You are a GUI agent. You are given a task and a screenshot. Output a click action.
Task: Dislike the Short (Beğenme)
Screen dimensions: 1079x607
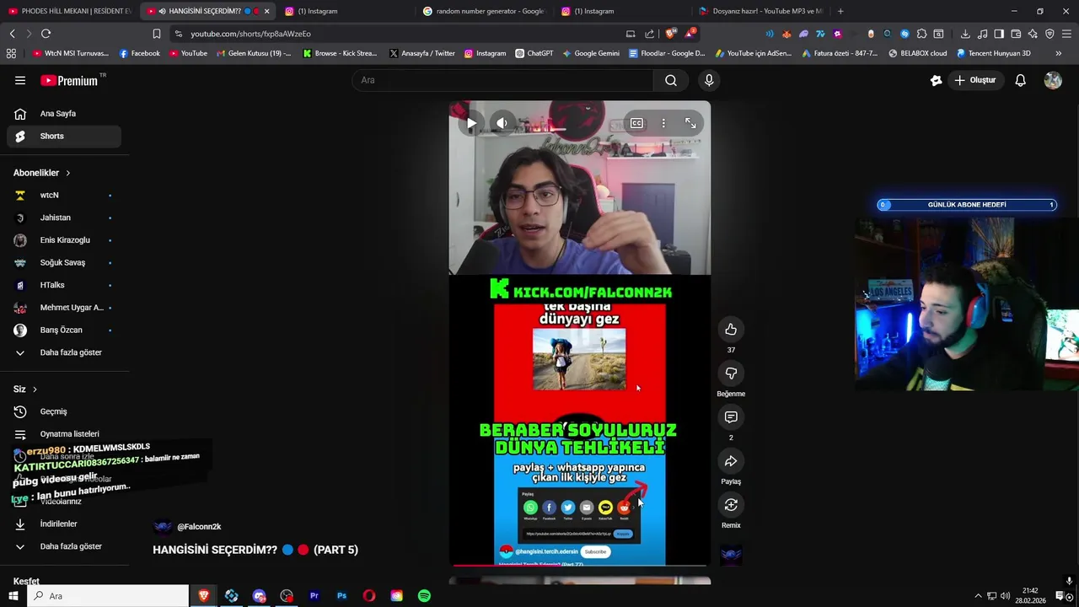tap(731, 373)
